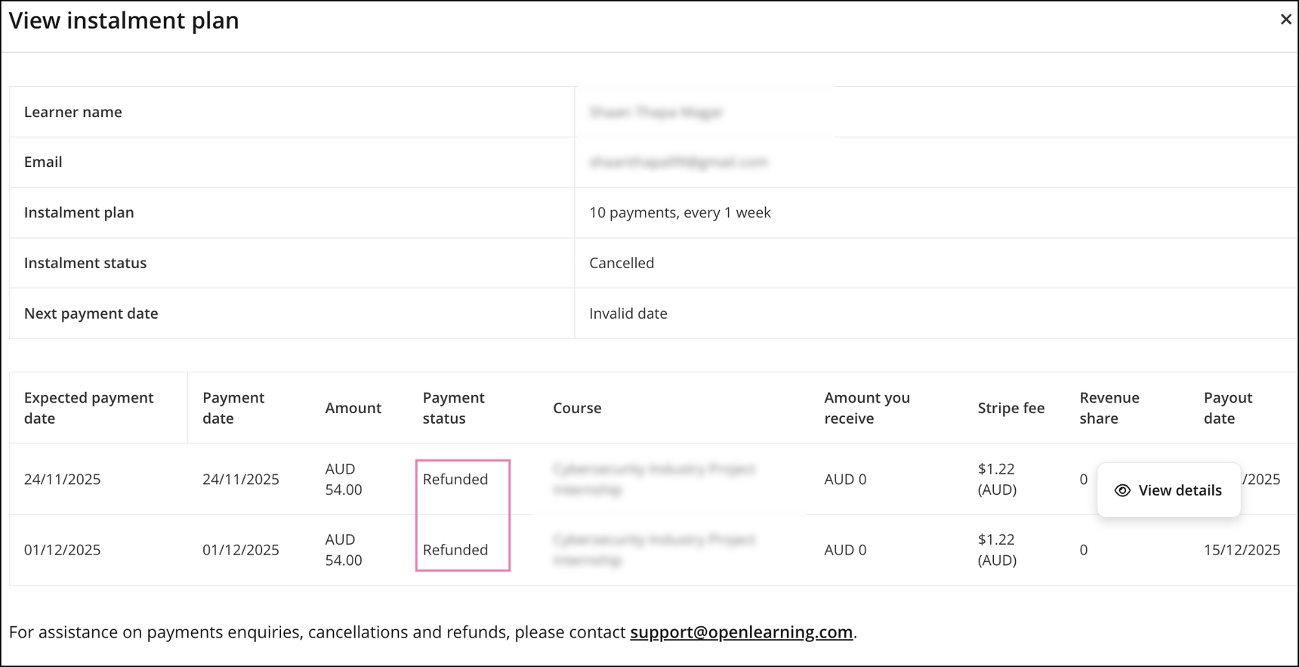Close the View instalment plan dialog
The width and height of the screenshot is (1299, 667).
click(x=1285, y=20)
